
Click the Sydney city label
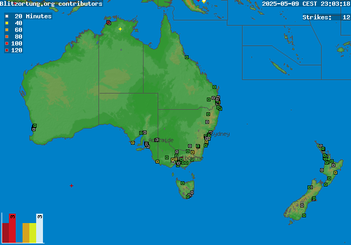tap(220, 134)
